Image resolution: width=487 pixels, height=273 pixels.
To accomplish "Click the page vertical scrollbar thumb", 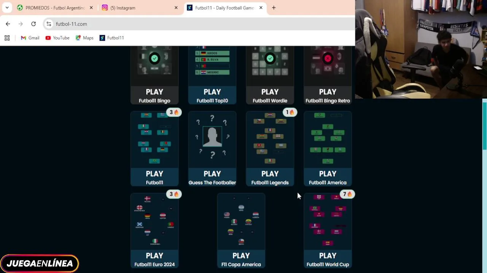I will pos(485,126).
